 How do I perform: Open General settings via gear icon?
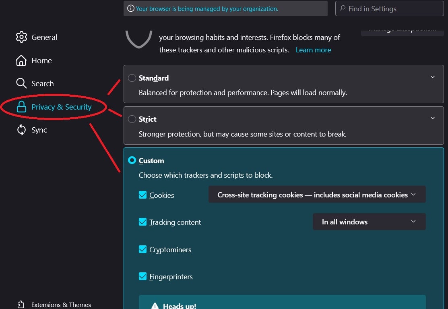click(21, 37)
